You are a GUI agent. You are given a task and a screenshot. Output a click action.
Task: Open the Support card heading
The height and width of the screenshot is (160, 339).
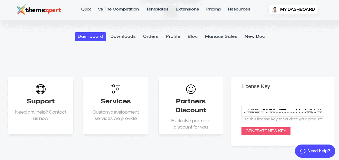click(x=41, y=101)
